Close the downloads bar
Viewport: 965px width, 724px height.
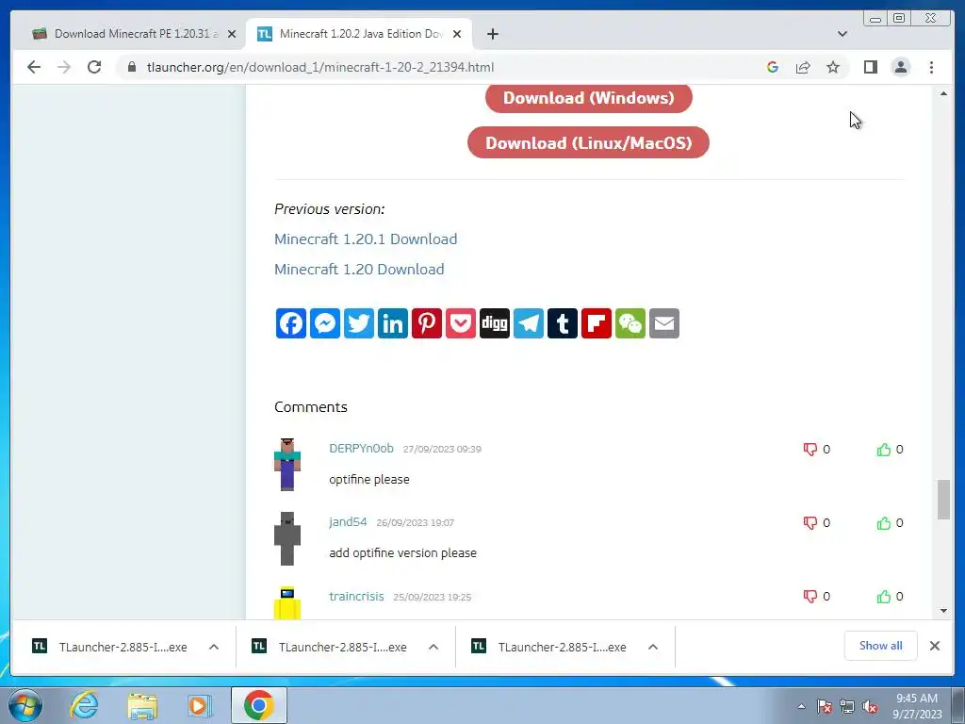click(x=934, y=646)
